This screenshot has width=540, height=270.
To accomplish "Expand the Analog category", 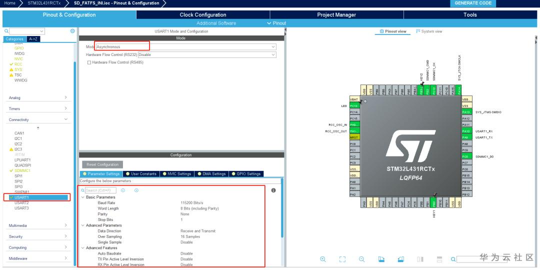I will tap(38, 98).
